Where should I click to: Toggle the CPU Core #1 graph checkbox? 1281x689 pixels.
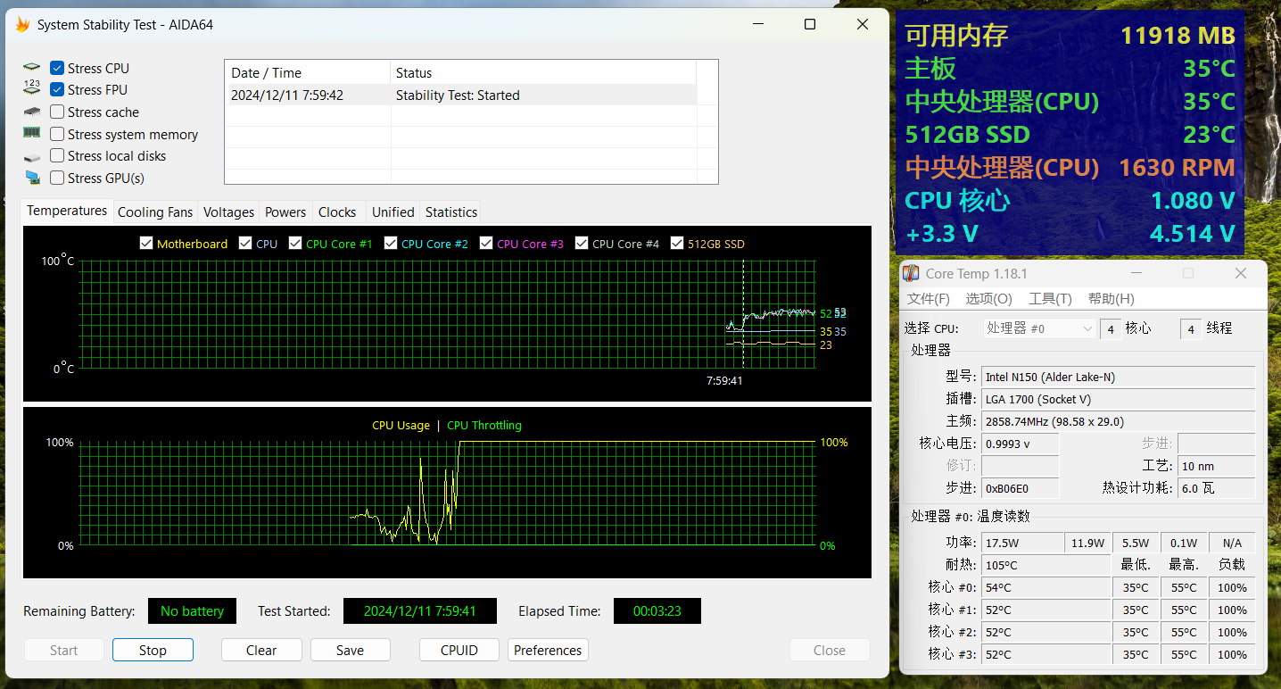295,244
